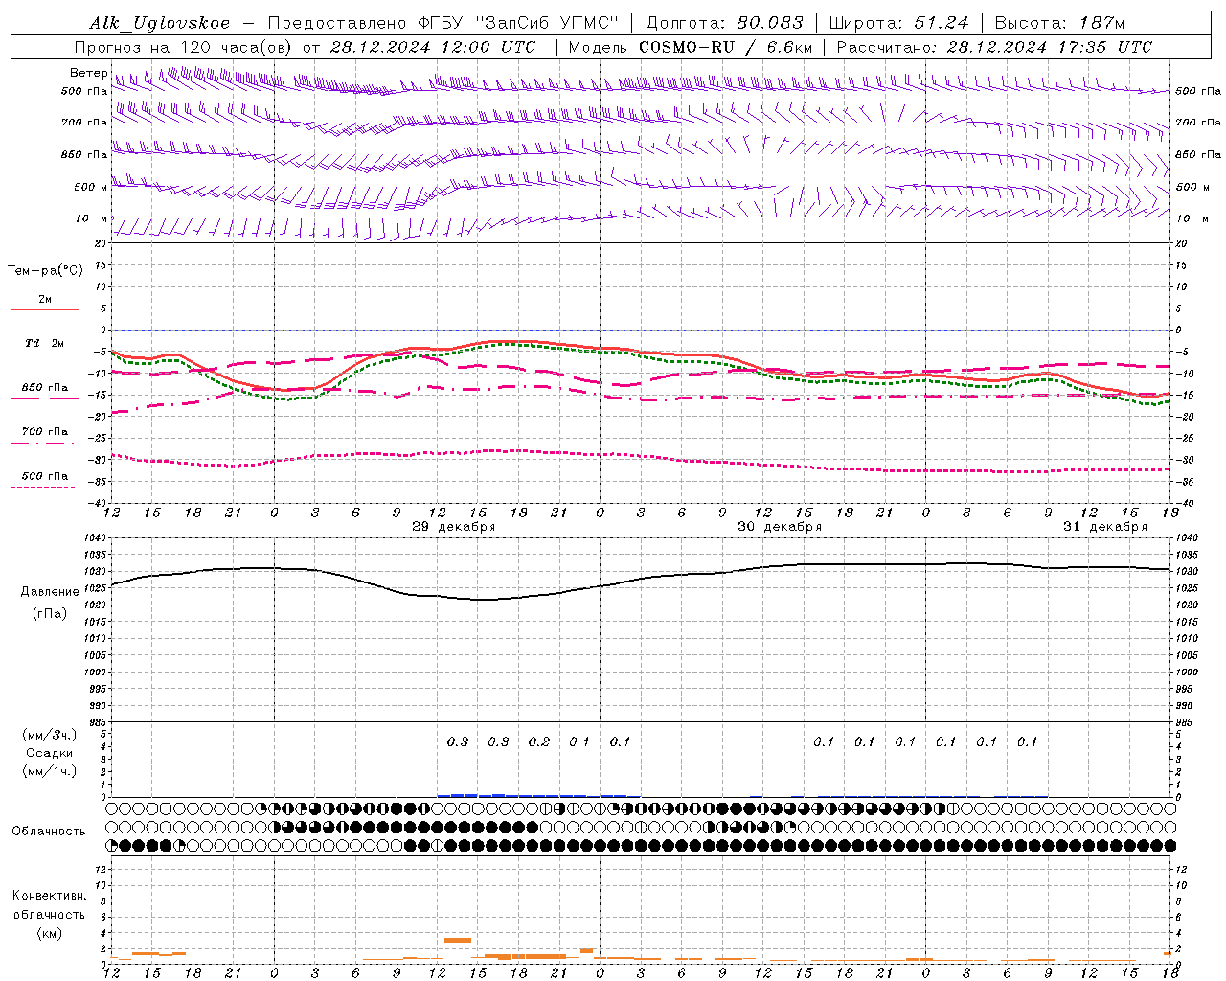Click the (мм/1ч.) precipitation unit label
1226x981 pixels.
(50, 771)
